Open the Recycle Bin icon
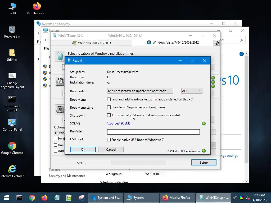The image size is (271, 203). click(x=12, y=32)
